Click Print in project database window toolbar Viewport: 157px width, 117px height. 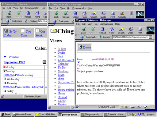140,30
